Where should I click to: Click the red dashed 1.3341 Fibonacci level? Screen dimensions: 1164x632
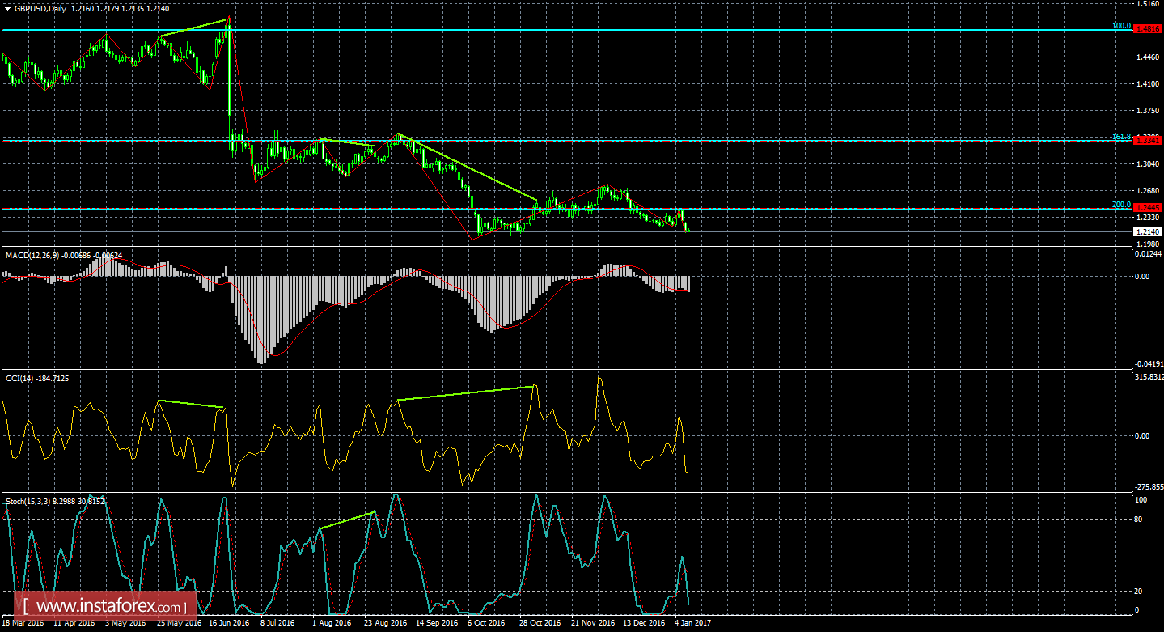(x=1146, y=139)
